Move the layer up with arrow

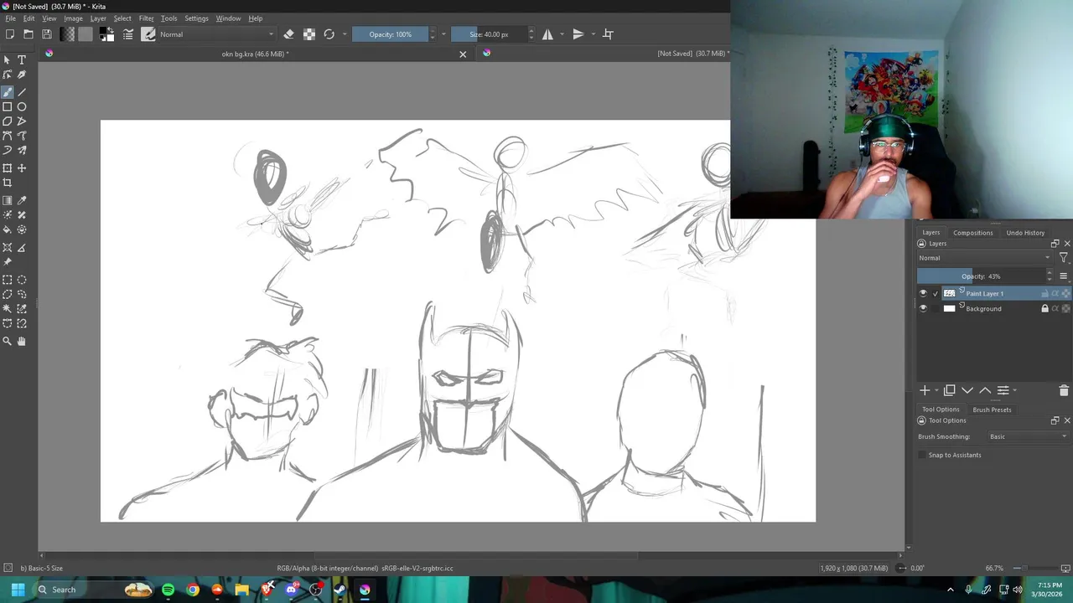(985, 390)
